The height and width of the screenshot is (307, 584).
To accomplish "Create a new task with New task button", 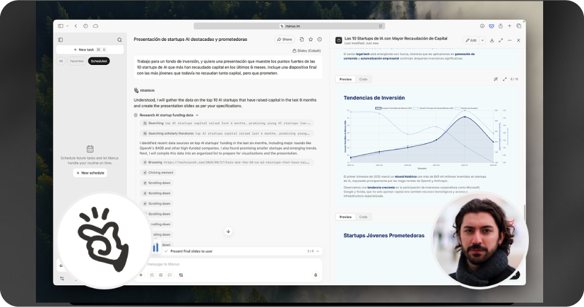I will [90, 50].
